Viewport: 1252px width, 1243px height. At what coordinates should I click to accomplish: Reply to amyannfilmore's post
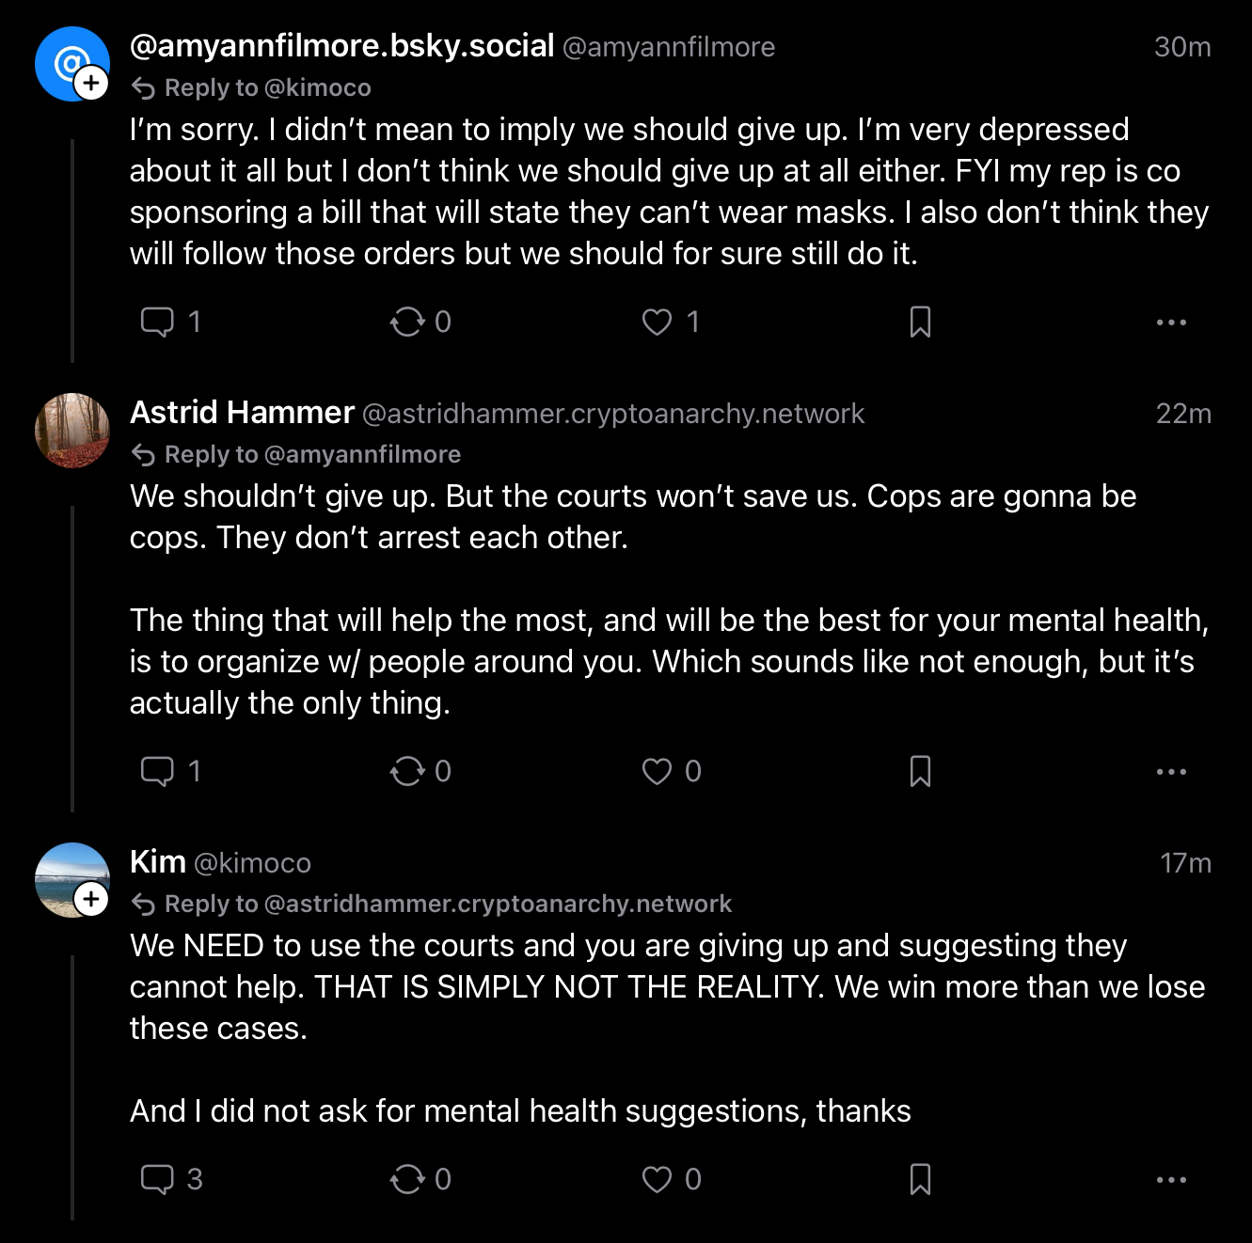point(157,322)
